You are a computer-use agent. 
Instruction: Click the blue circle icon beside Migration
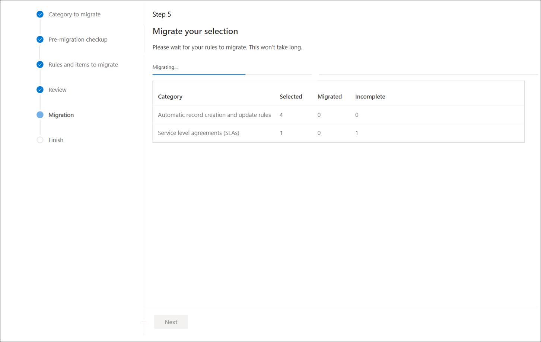pyautogui.click(x=40, y=115)
